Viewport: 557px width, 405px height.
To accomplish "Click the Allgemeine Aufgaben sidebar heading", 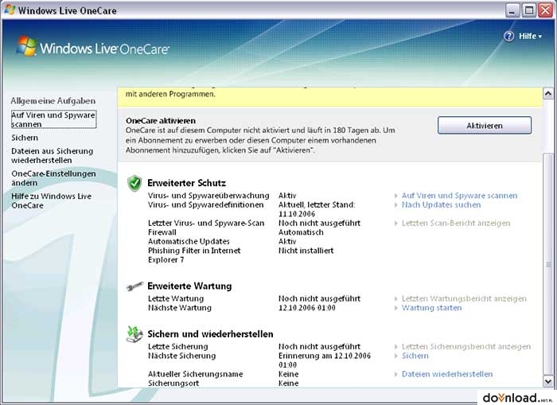I will 53,101.
